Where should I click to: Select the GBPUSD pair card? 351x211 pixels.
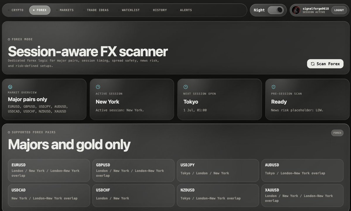pos(133,170)
